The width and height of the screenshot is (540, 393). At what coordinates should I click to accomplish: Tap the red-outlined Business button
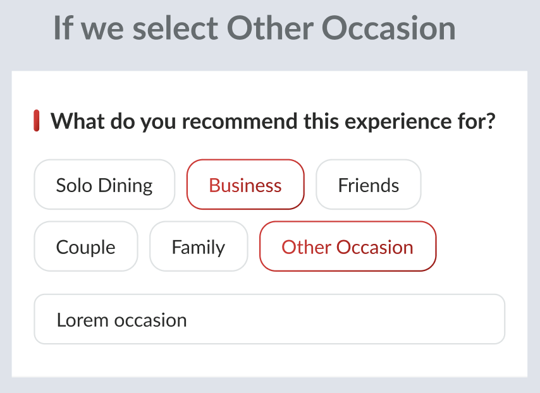coord(245,184)
